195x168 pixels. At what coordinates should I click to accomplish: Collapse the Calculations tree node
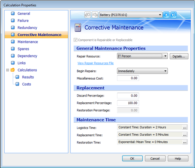[8, 70]
